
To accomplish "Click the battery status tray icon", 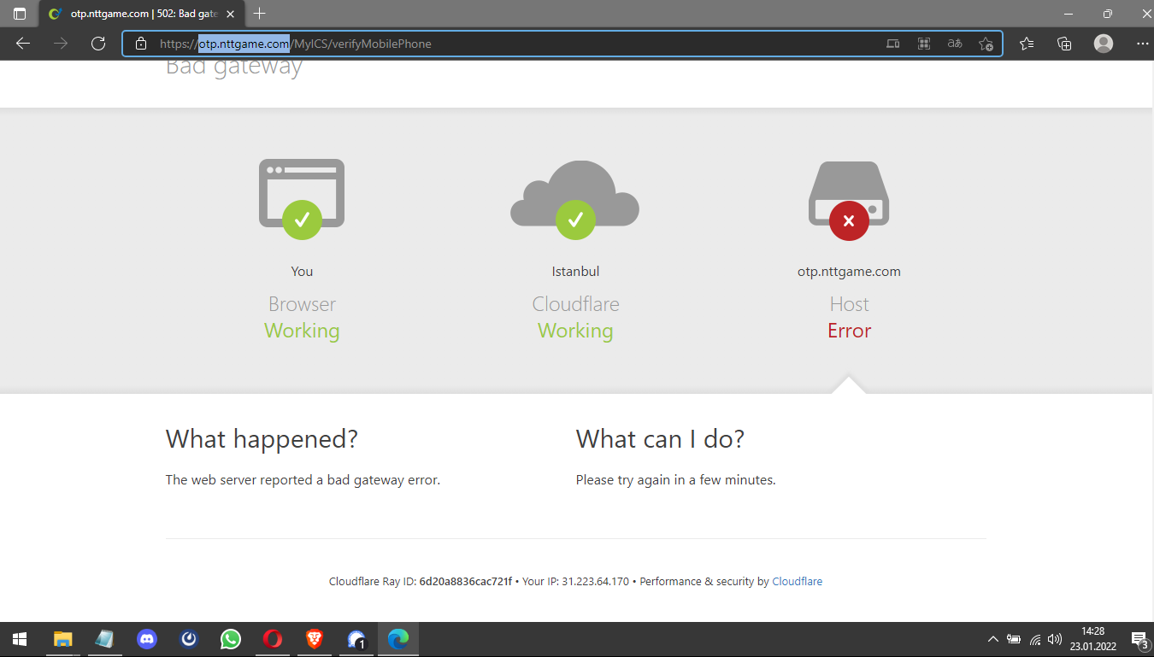I will pos(1014,639).
